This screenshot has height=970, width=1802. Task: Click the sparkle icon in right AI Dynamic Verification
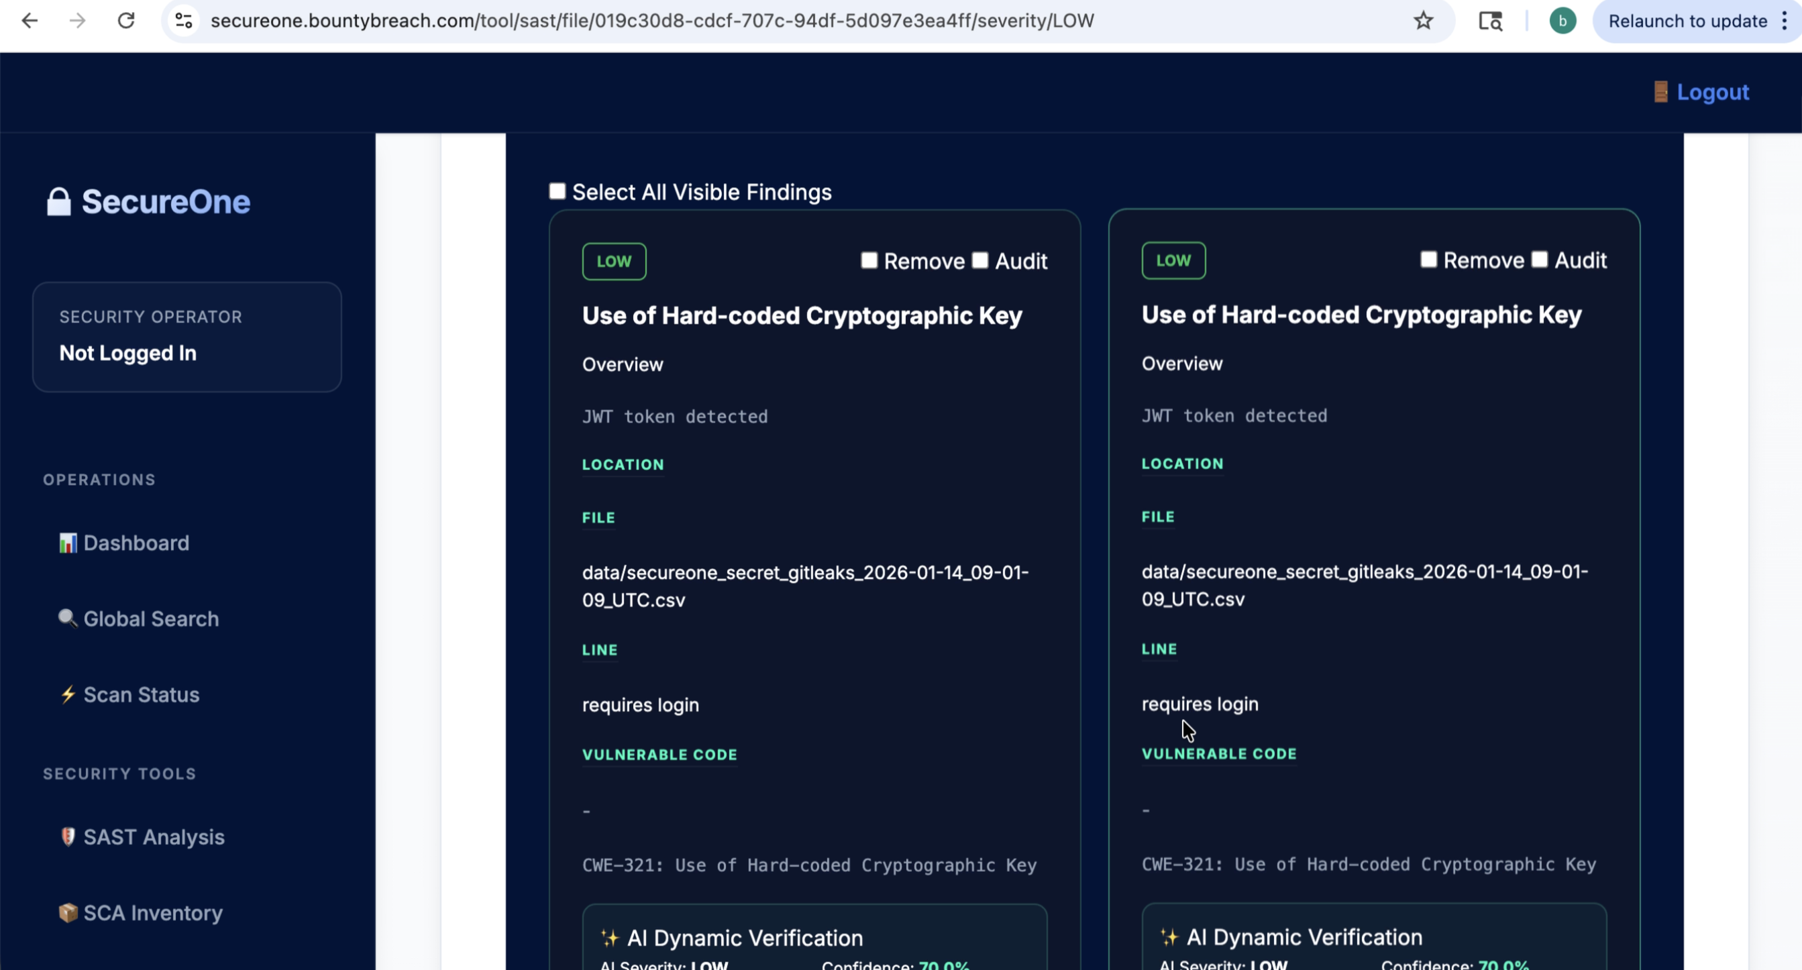pyautogui.click(x=1169, y=937)
